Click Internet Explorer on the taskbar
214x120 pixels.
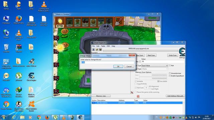tap(14, 117)
